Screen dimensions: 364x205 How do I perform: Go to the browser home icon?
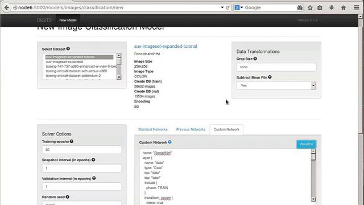(x=344, y=7)
